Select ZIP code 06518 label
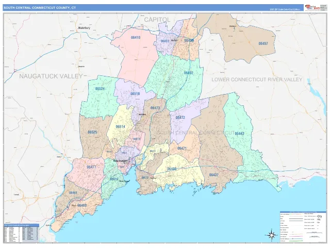 (x=135, y=94)
